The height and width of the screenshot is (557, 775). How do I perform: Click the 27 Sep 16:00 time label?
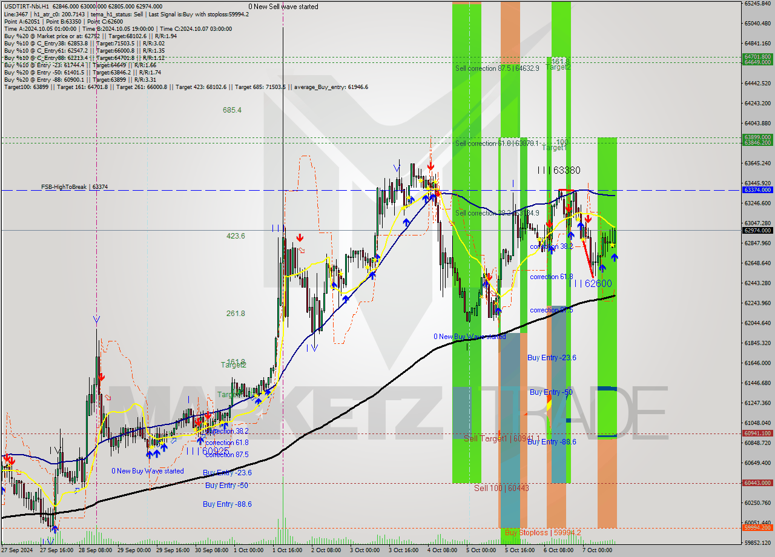[x=56, y=550]
